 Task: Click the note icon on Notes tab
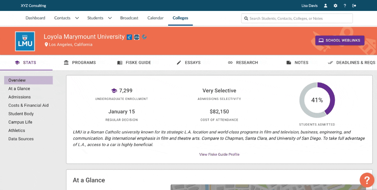tap(289, 63)
